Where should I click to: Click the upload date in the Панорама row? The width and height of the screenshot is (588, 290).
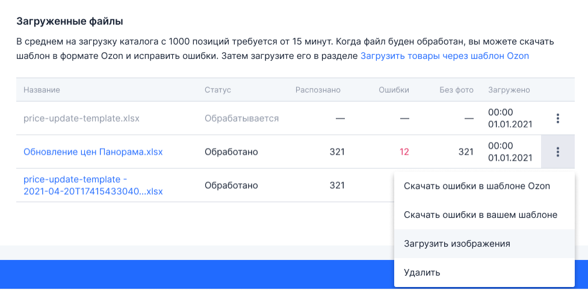(x=510, y=152)
